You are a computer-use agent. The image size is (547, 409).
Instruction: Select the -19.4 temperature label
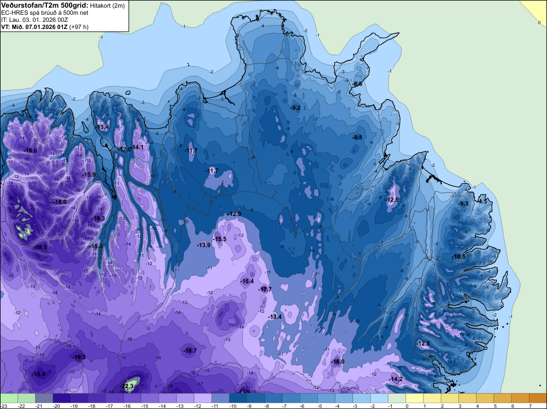[38, 374]
